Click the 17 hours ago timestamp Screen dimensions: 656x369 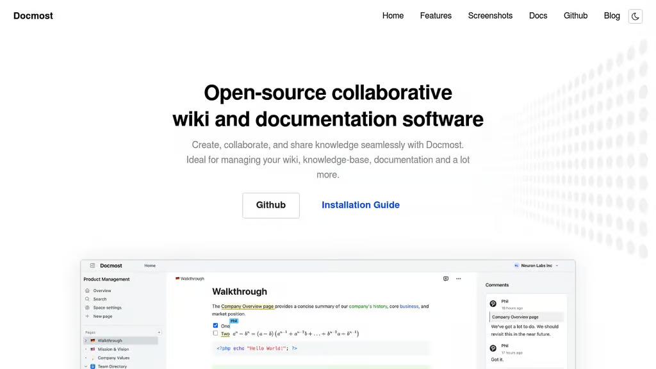click(x=512, y=353)
